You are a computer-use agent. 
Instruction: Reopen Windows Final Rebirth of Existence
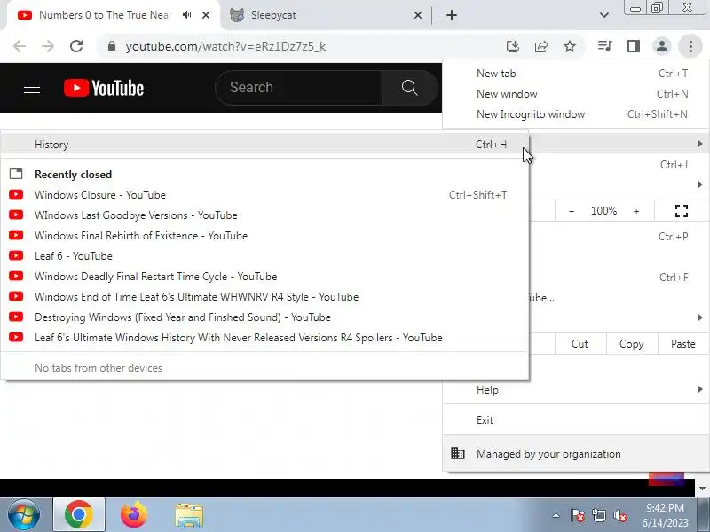click(x=264, y=236)
